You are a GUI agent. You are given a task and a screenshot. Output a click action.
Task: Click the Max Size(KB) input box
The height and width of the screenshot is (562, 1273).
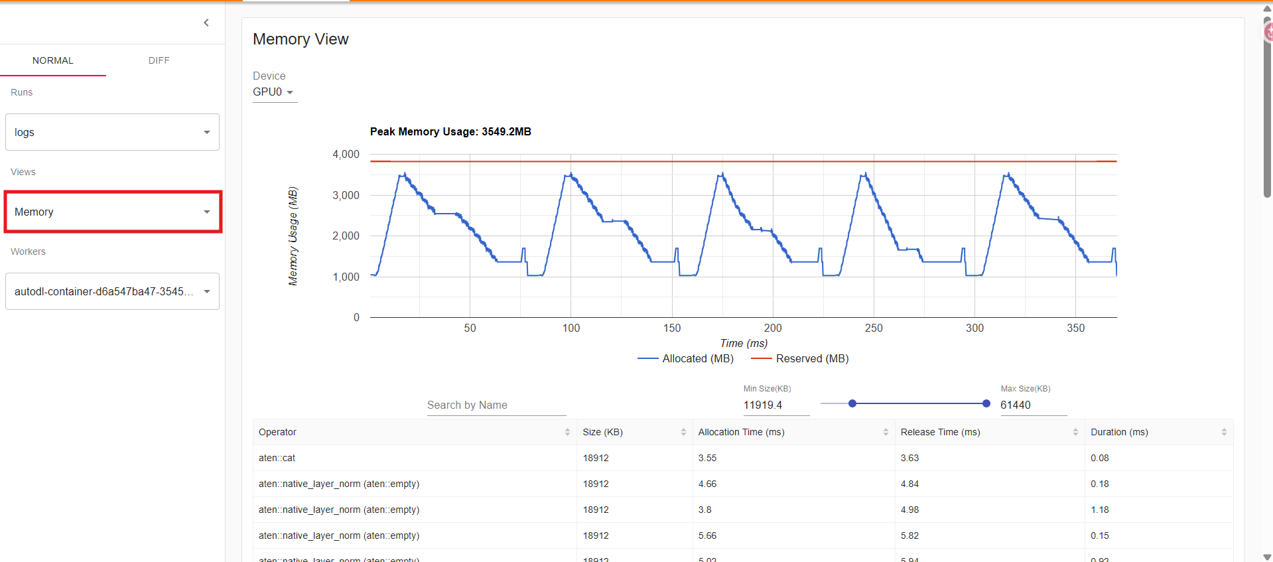(1032, 405)
